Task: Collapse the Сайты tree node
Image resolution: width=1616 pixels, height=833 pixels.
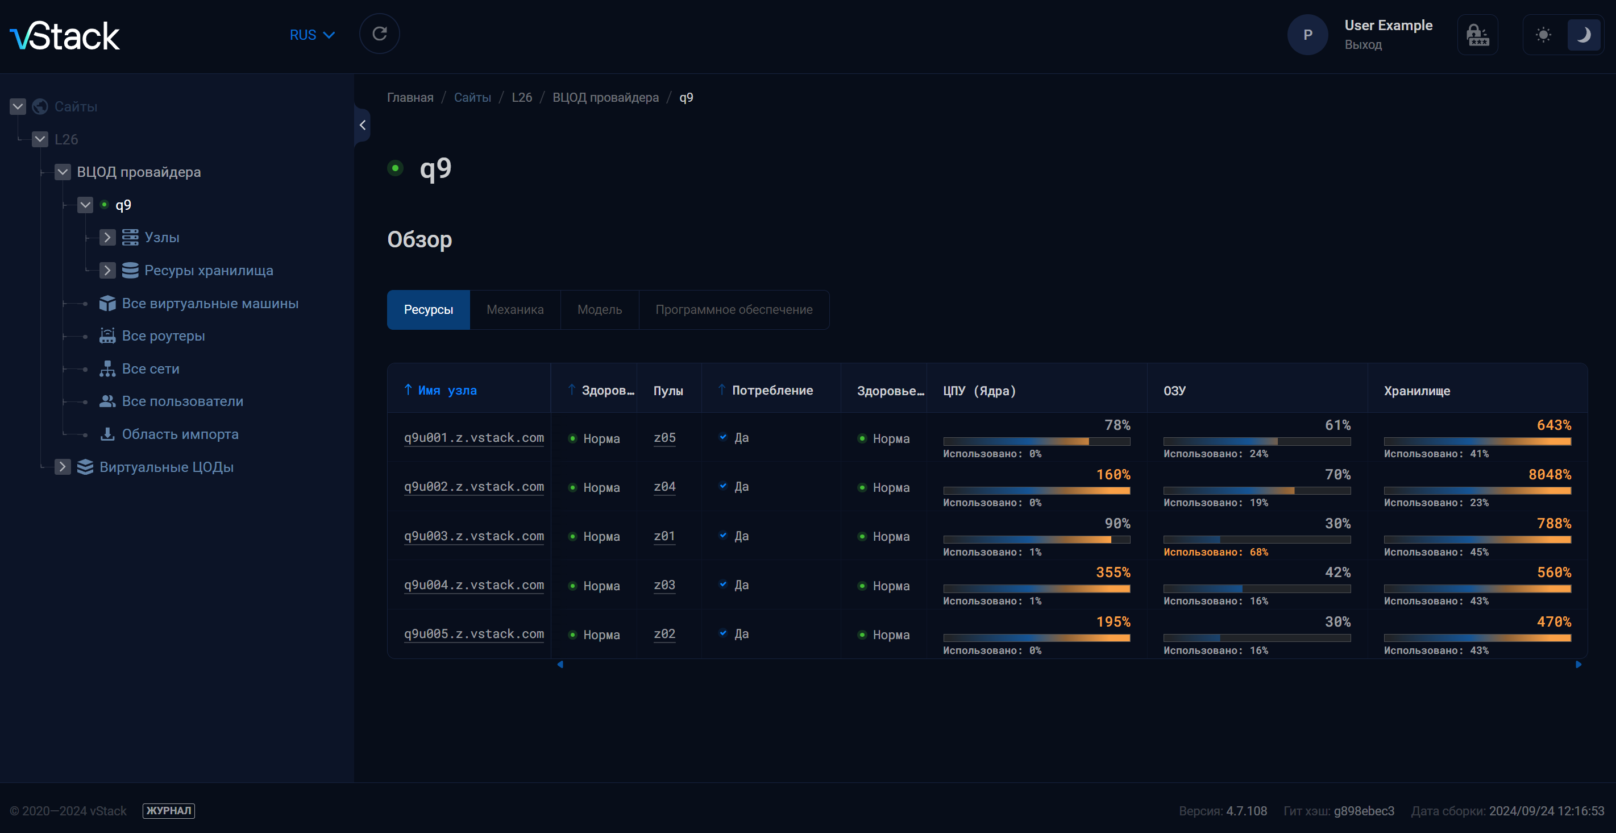Action: click(x=18, y=107)
